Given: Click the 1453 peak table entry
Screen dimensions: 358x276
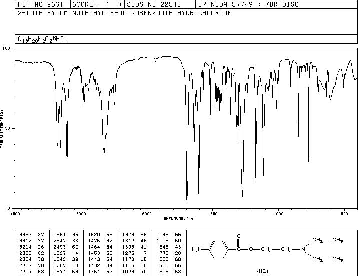Looking at the screenshot, I should pos(100,253).
